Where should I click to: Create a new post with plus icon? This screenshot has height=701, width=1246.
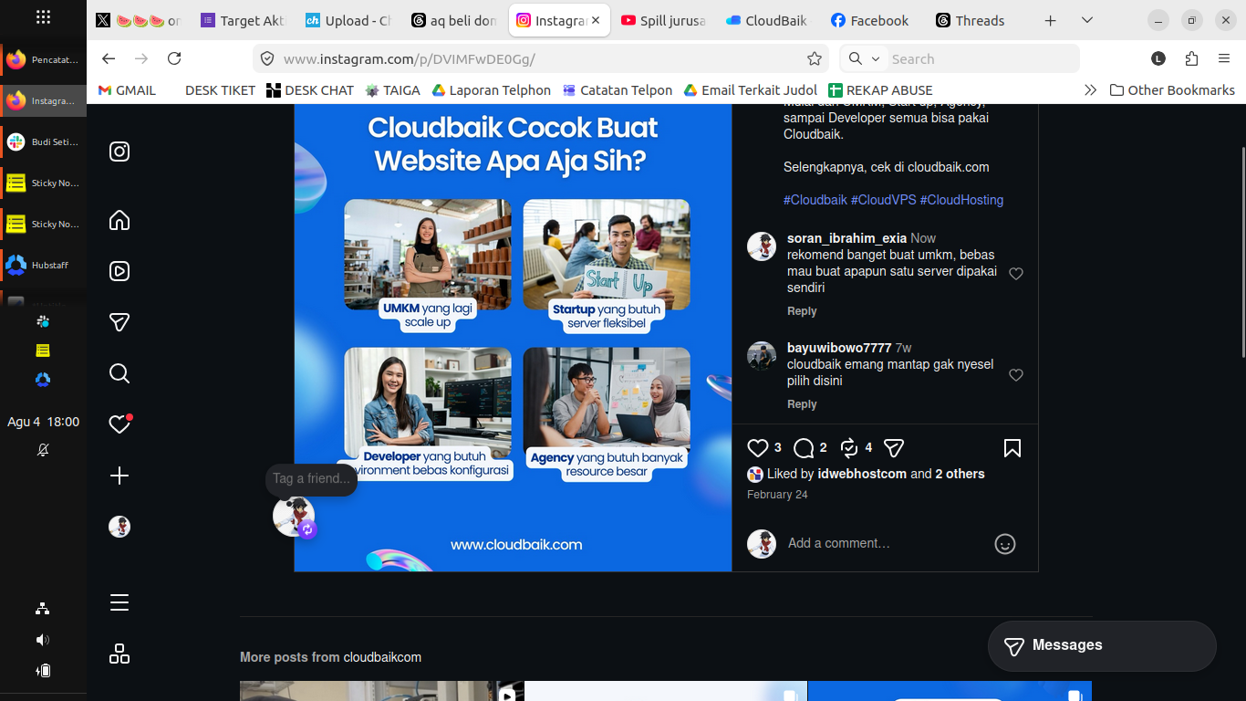pos(119,476)
